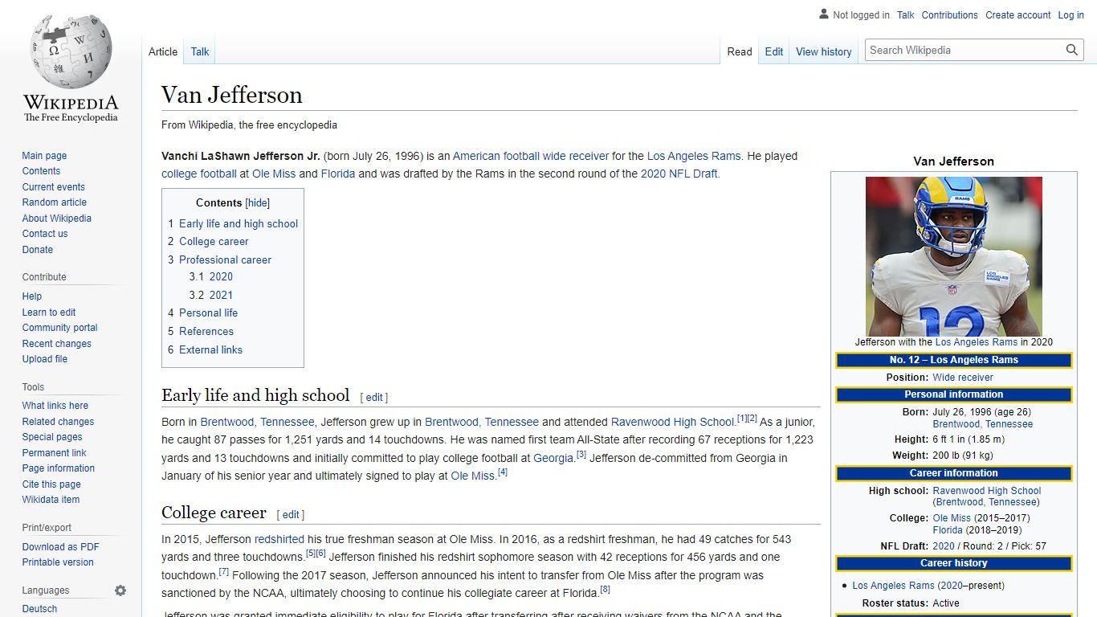Viewport: 1097px width, 617px height.
Task: Focus the Search Wikipedia input field
Action: [x=964, y=50]
